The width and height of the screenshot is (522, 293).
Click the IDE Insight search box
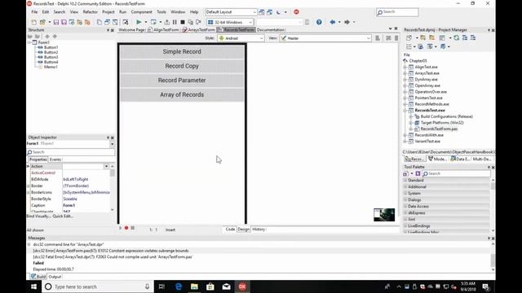(397, 12)
